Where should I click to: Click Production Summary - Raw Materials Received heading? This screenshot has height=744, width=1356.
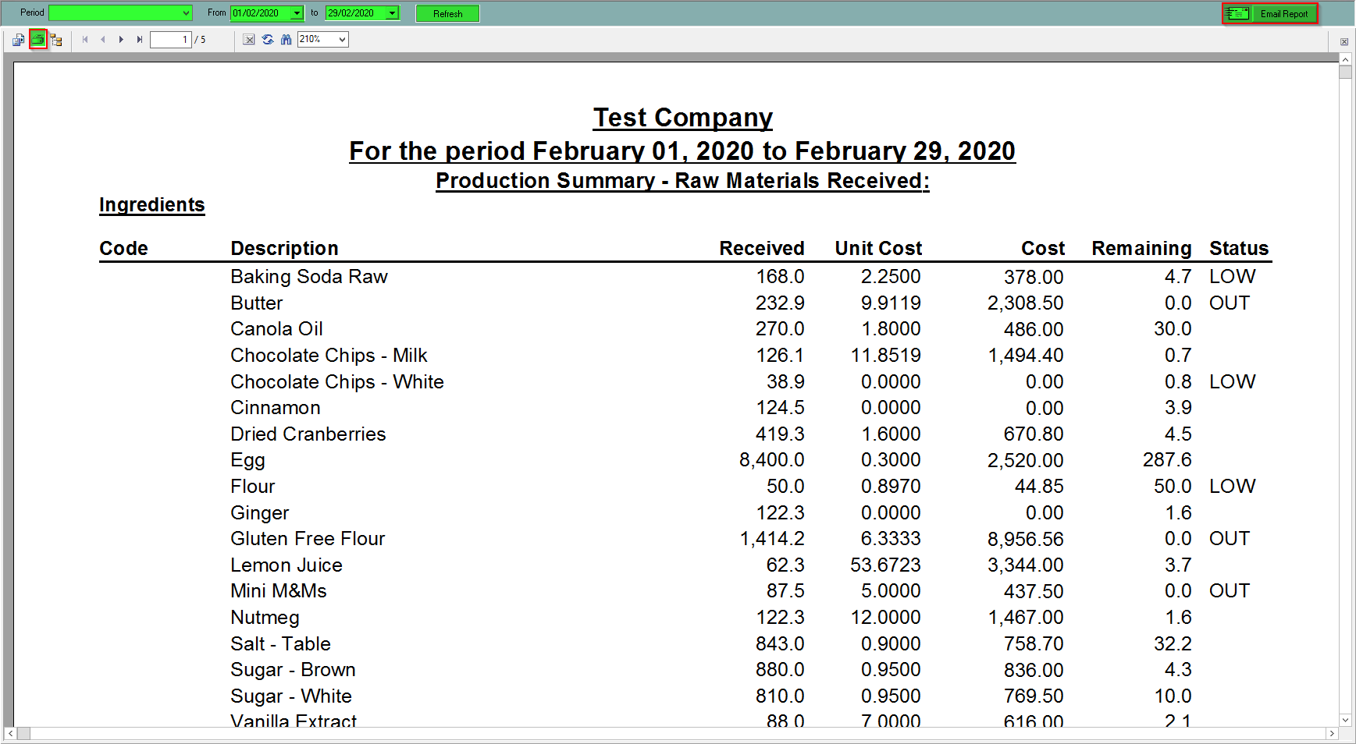[x=683, y=181]
